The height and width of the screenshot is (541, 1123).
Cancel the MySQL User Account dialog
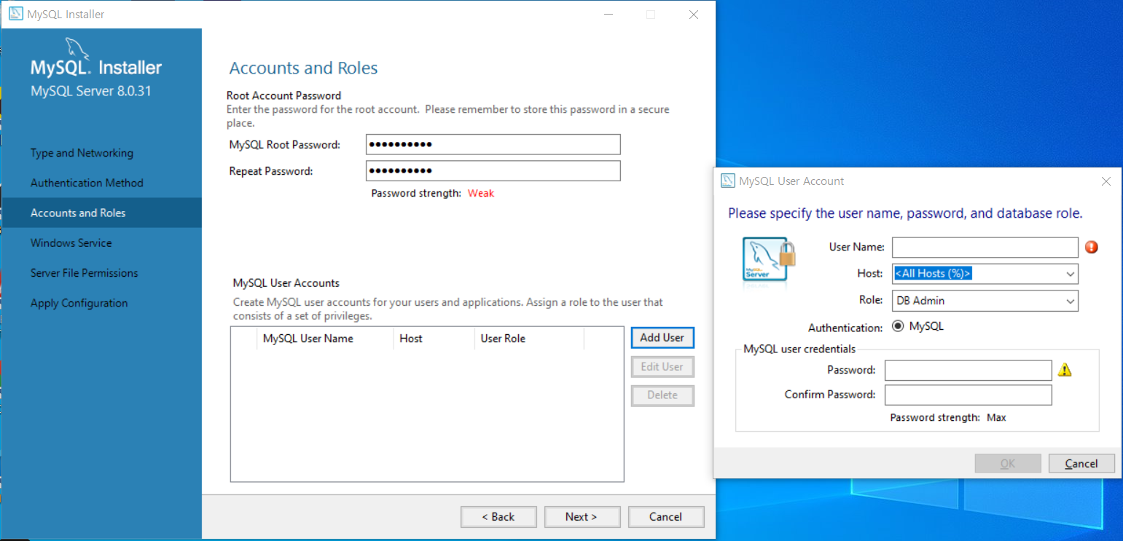(1081, 464)
